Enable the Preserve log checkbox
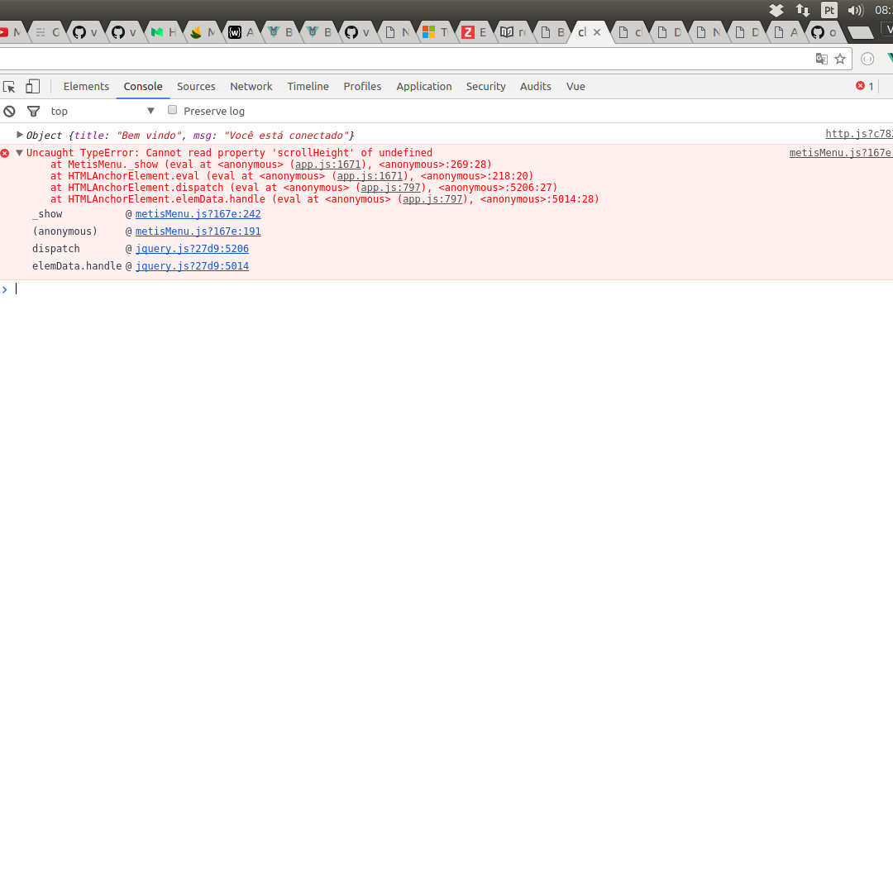893x892 pixels. [172, 109]
